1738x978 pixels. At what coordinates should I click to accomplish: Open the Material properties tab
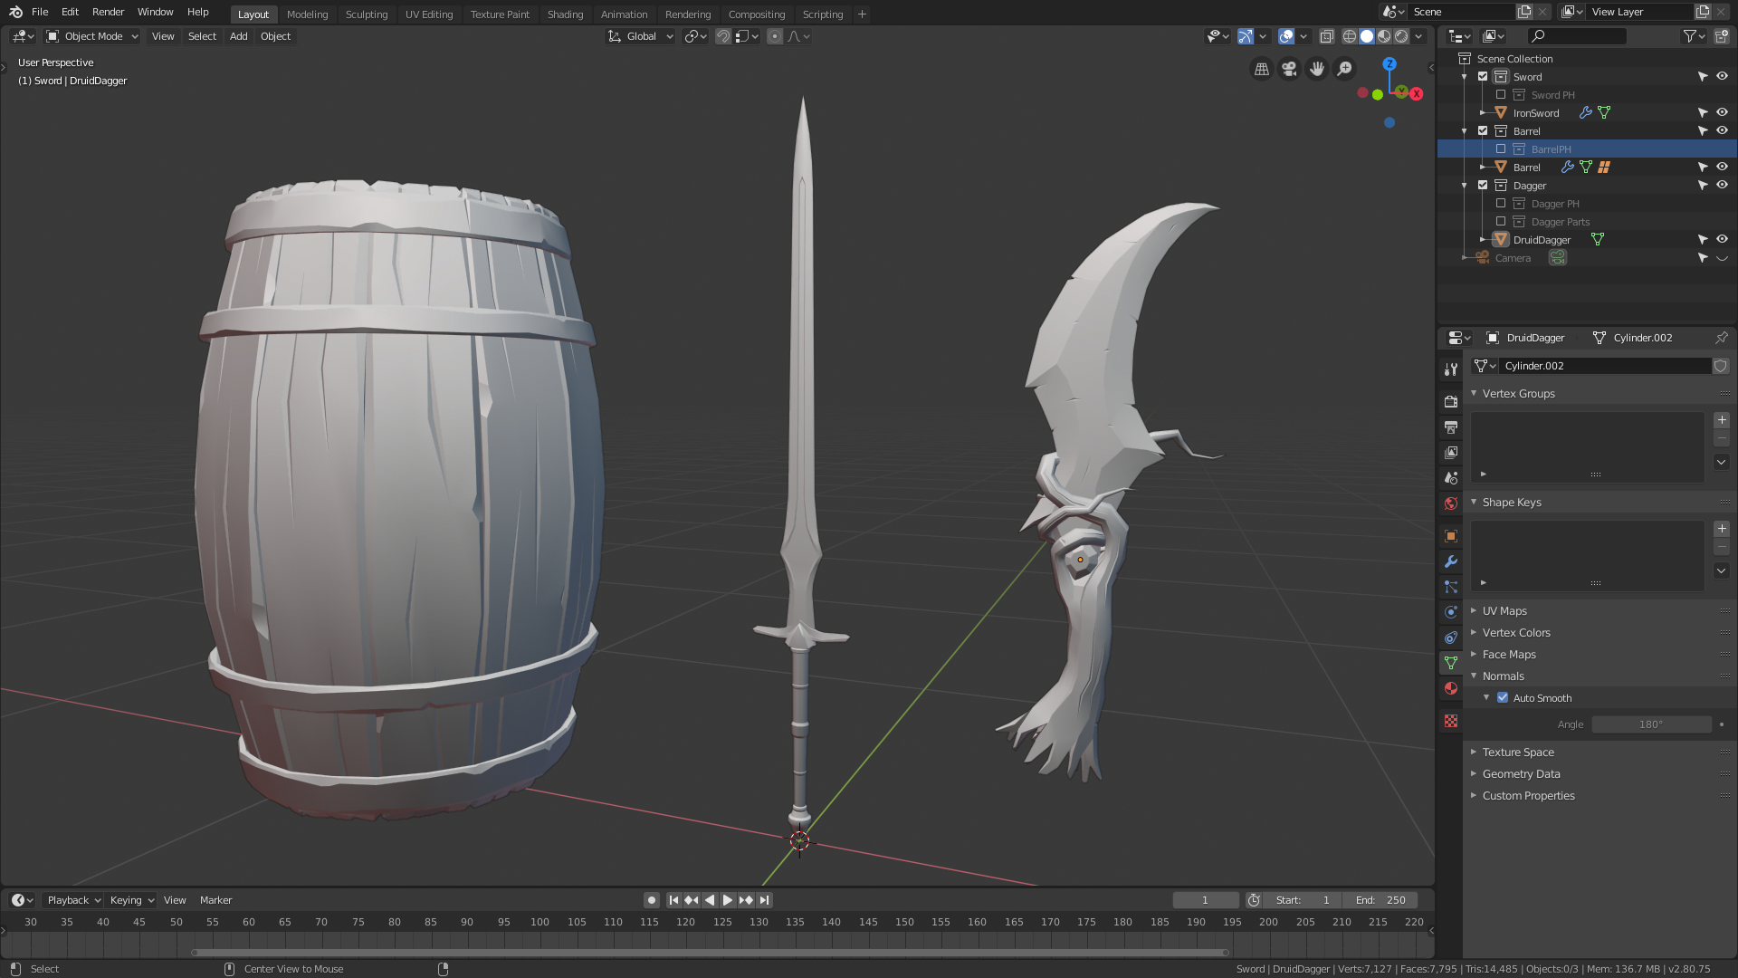coord(1451,688)
